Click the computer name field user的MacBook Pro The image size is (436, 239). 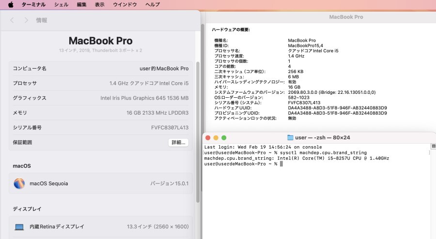[164, 69]
